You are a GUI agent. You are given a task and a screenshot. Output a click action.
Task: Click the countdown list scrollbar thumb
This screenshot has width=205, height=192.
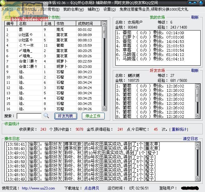(x=104, y=32)
